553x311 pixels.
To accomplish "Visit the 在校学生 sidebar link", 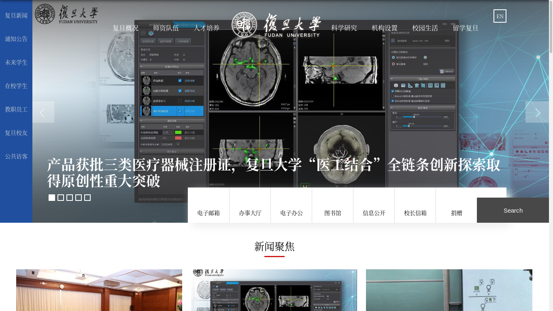I will pos(16,86).
